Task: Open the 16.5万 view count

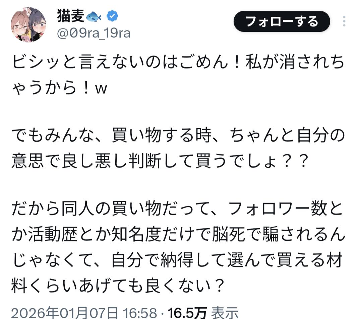Action: pos(187,313)
